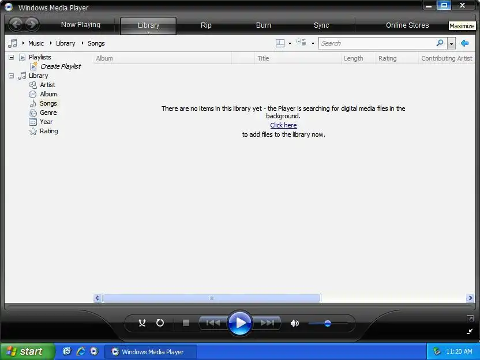
Task: Expand the breadcrumb arrow before Music
Action: tap(23, 43)
